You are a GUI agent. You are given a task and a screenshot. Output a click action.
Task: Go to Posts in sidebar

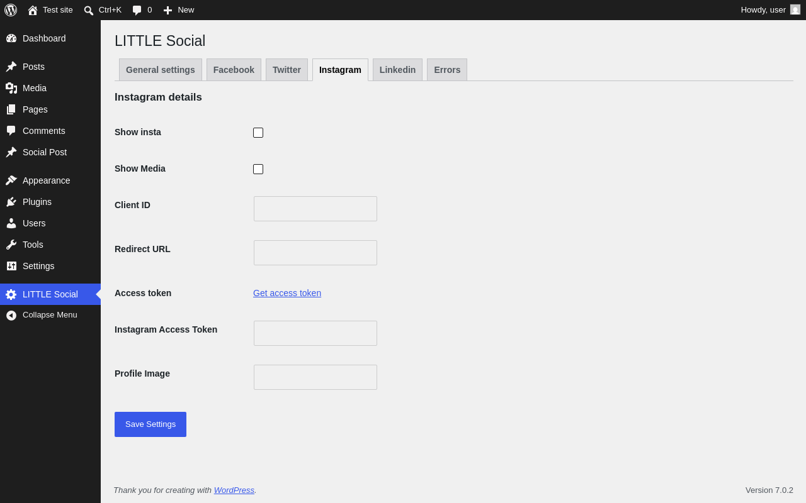(x=50, y=67)
